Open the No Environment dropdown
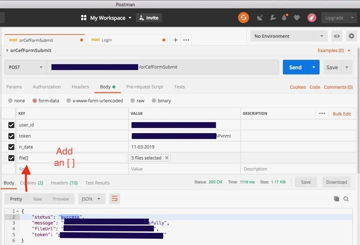 289,36
